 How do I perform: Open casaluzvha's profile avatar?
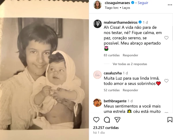click(97, 75)
